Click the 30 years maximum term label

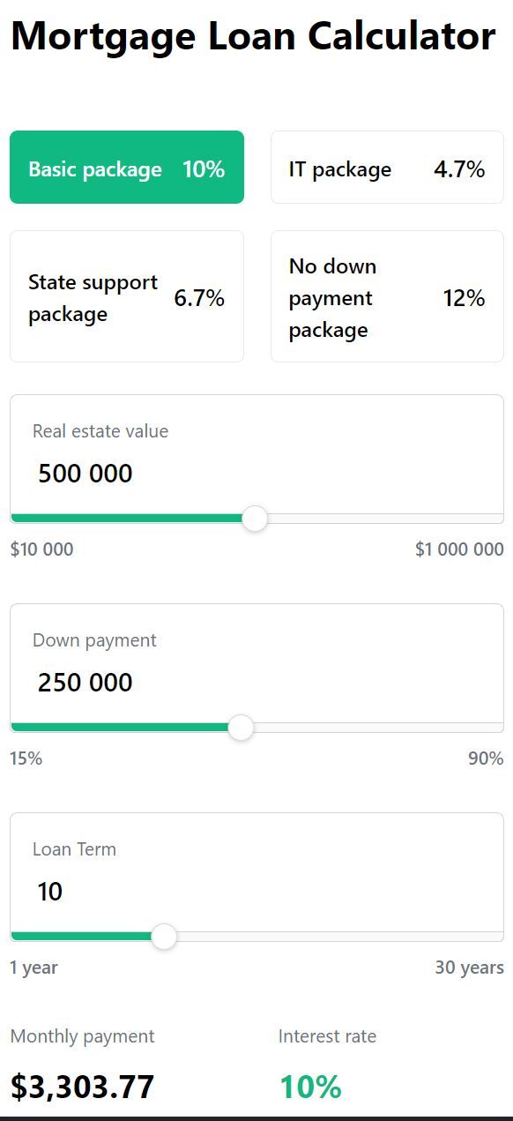click(x=469, y=968)
